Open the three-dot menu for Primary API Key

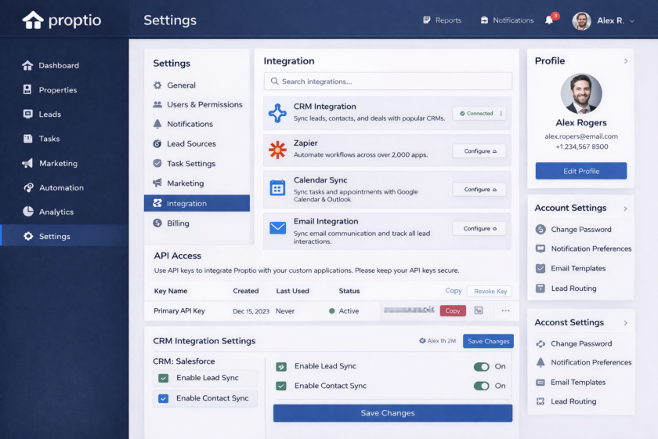tap(505, 311)
